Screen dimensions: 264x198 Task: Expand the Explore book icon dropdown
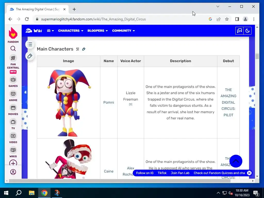(x=50, y=31)
